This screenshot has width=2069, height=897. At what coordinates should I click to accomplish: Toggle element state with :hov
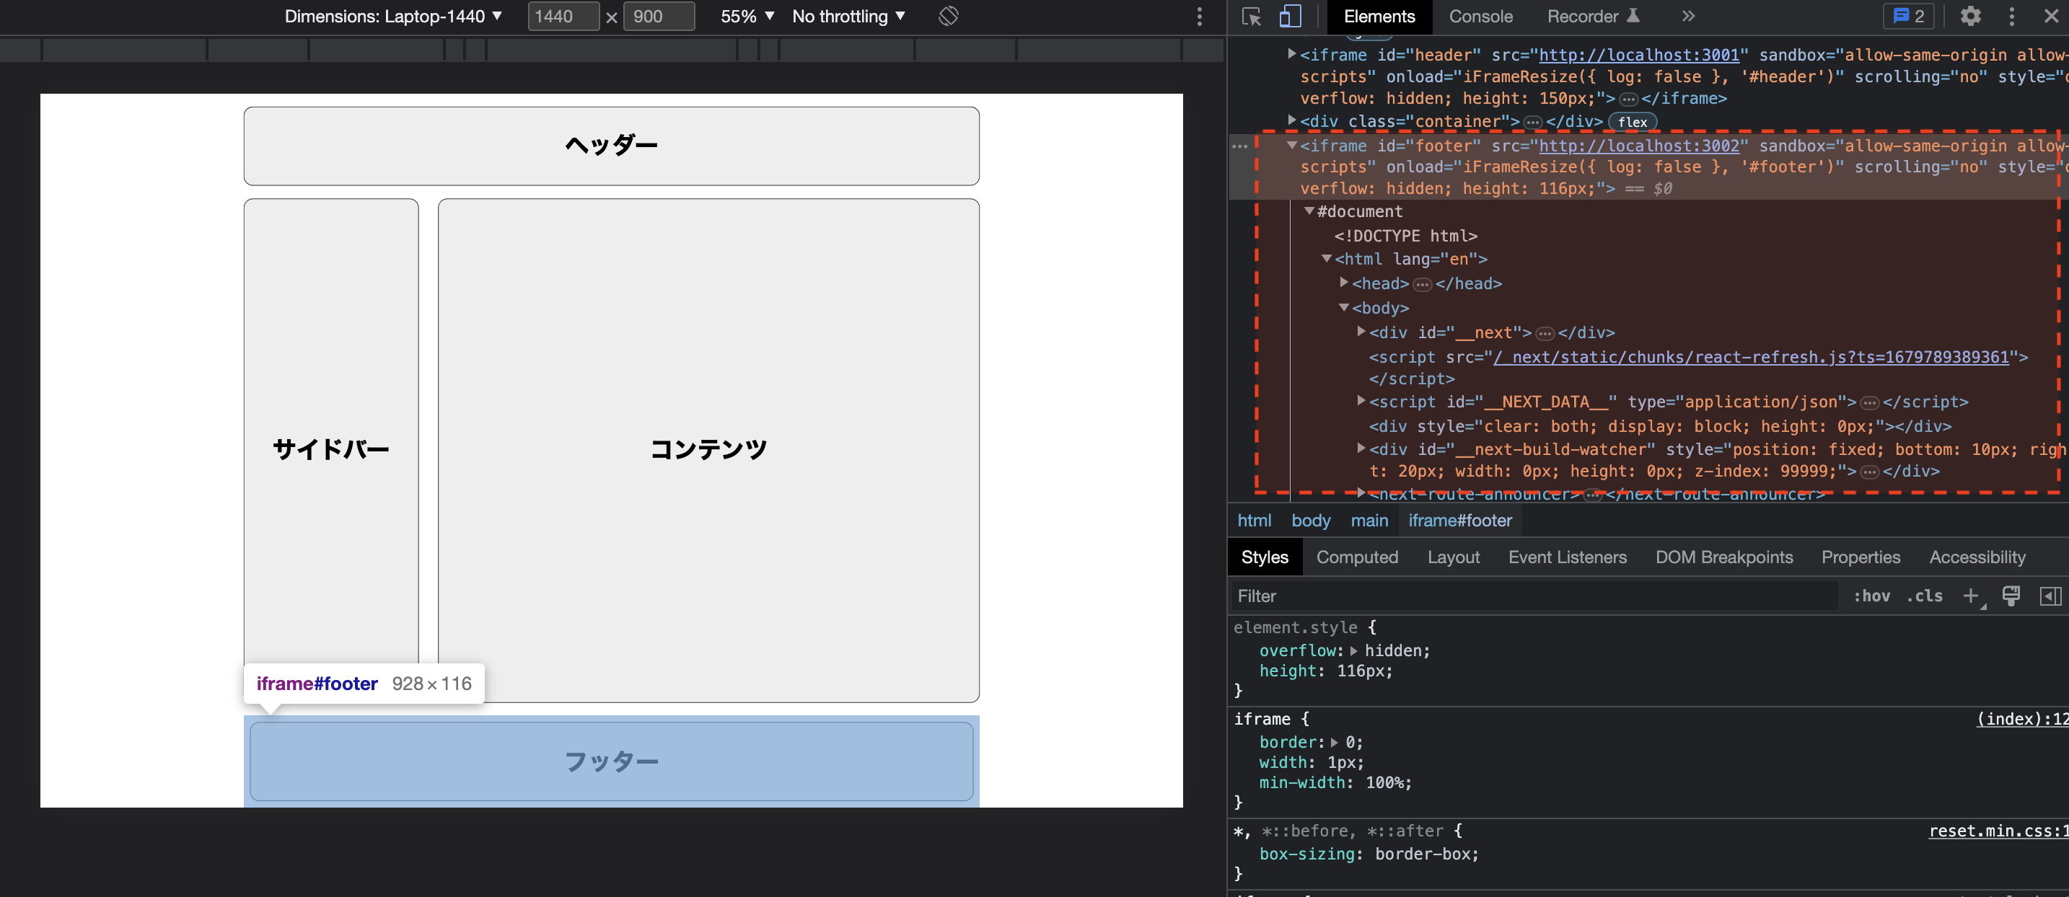(x=1871, y=596)
